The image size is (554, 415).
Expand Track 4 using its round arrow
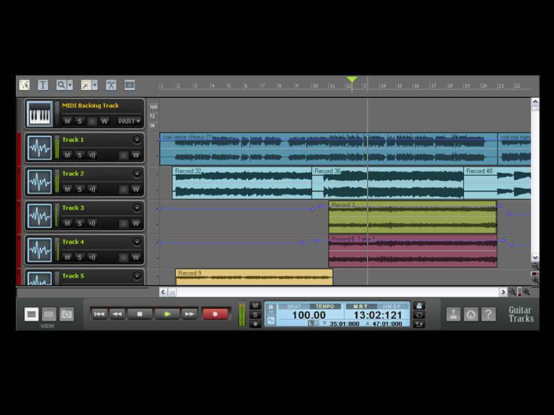(136, 241)
